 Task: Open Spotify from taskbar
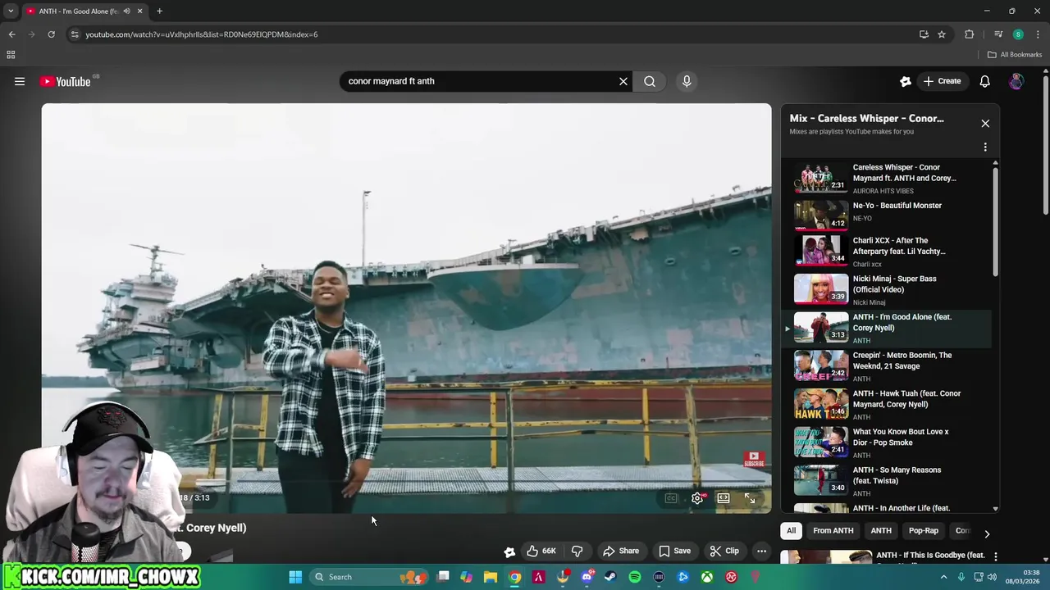pyautogui.click(x=635, y=577)
